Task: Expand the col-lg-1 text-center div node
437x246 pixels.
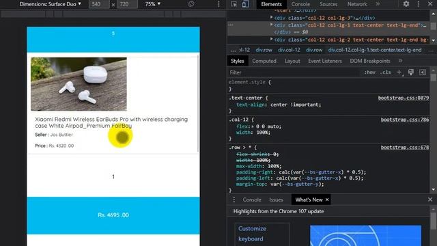Action: (x=272, y=25)
